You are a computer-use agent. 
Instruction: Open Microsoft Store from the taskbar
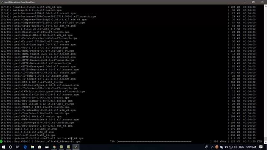[40, 147]
